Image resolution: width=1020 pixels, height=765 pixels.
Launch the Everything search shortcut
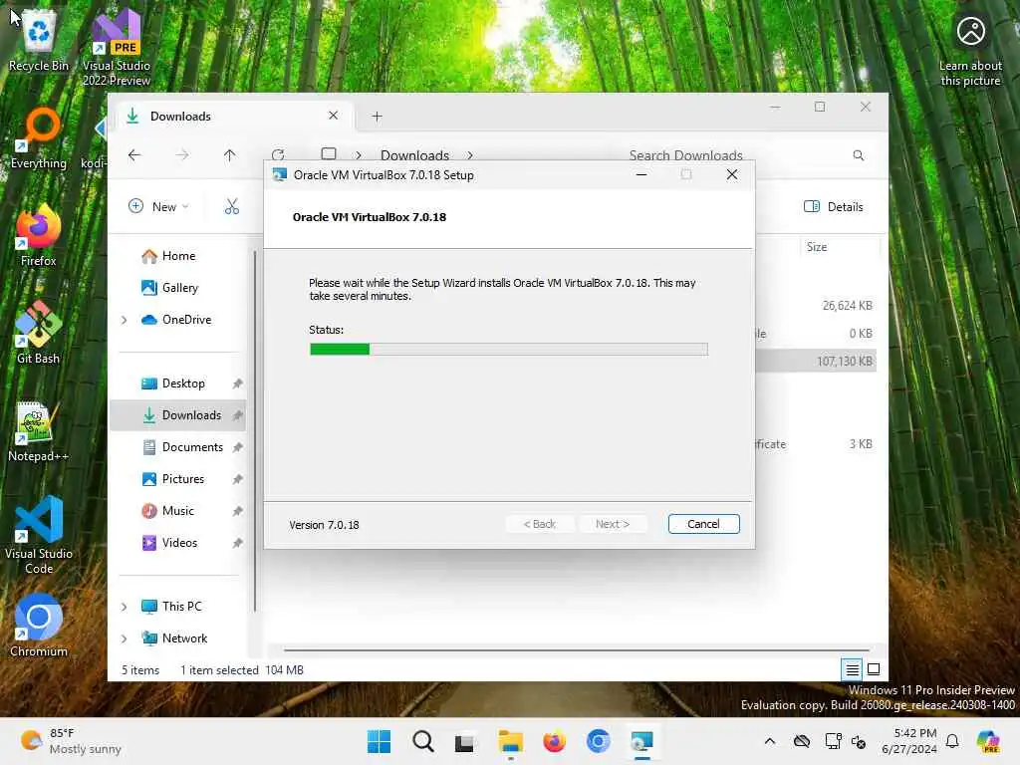[39, 138]
